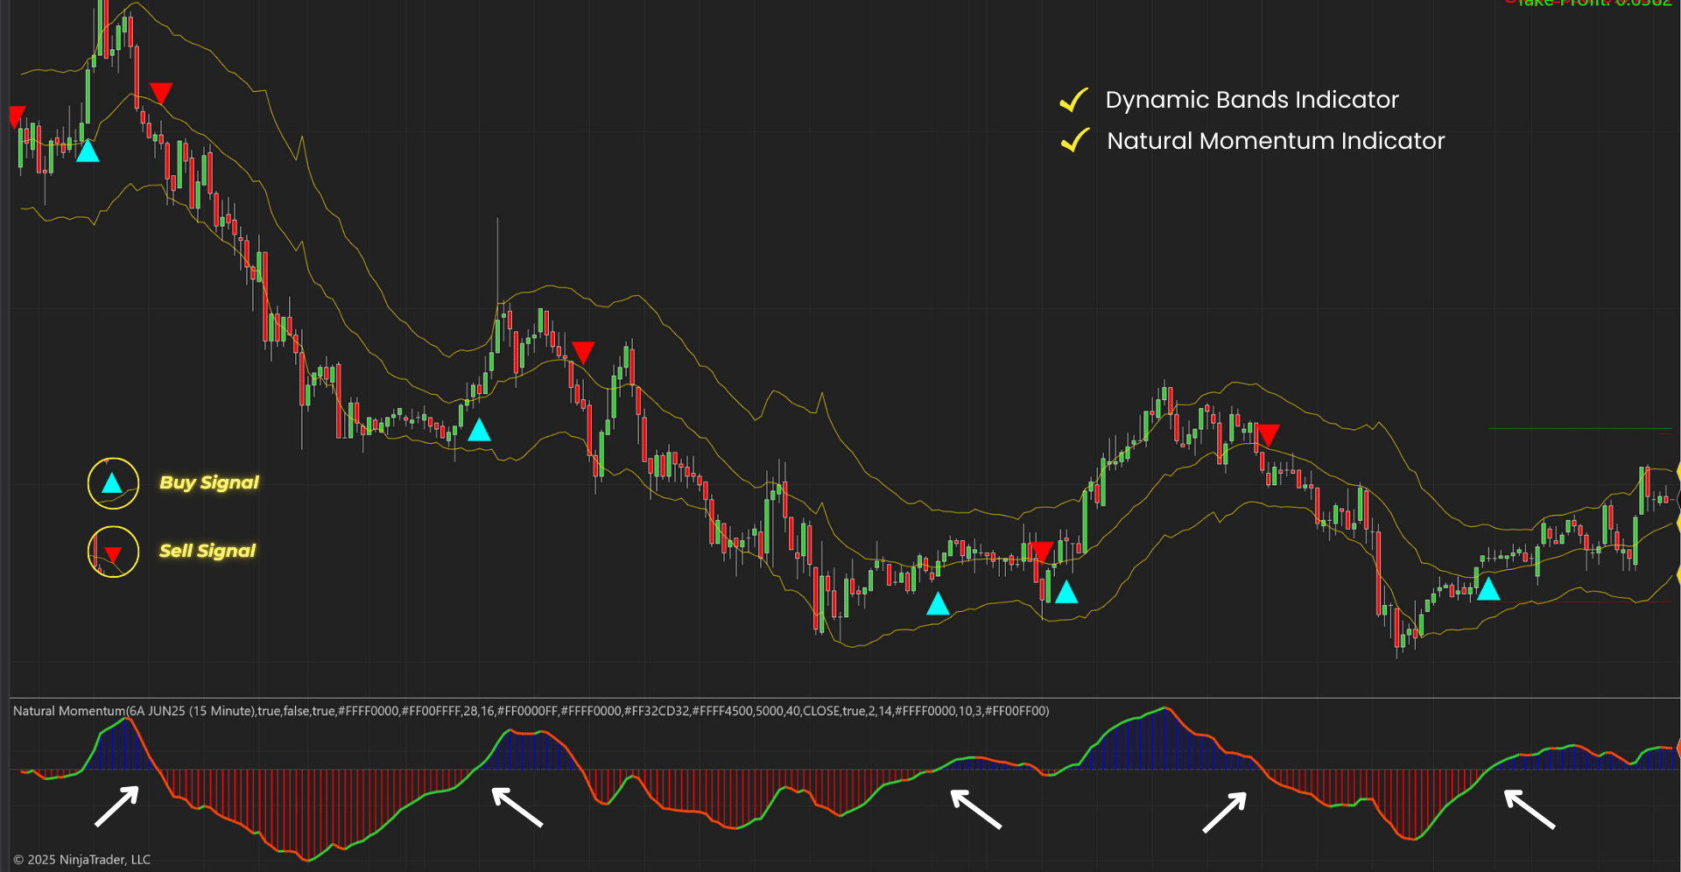Select the leftmost cyan buy triangle on chart

coord(88,152)
